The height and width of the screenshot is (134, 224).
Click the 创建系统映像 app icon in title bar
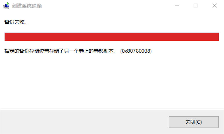coord(6,6)
